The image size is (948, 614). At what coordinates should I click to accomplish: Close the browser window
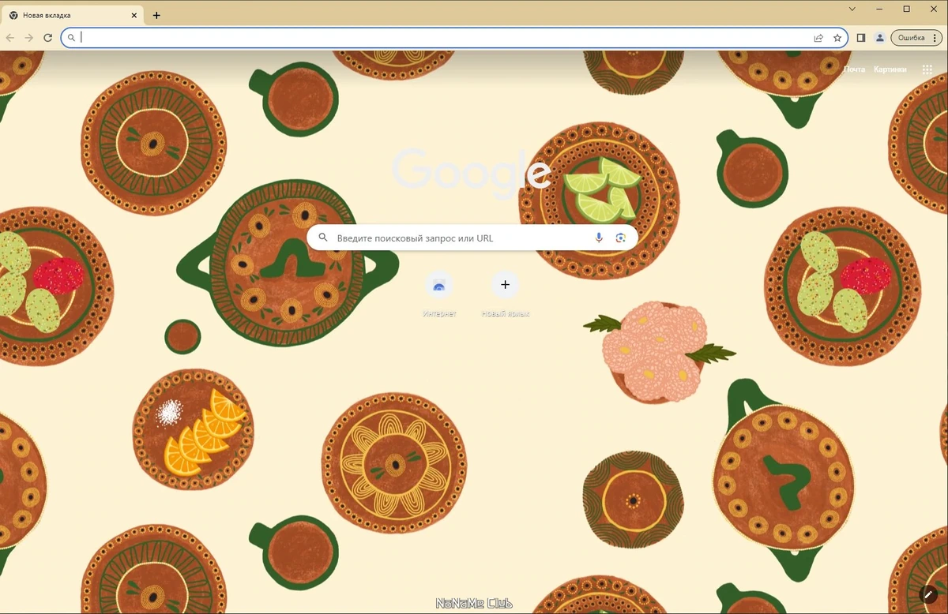pyautogui.click(x=933, y=9)
